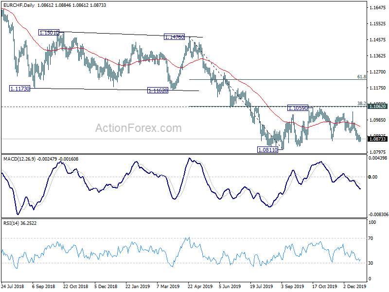Image resolution: width=389 pixels, height=292 pixels.
Task: Click the RSI 30 level label
Action: 371,263
